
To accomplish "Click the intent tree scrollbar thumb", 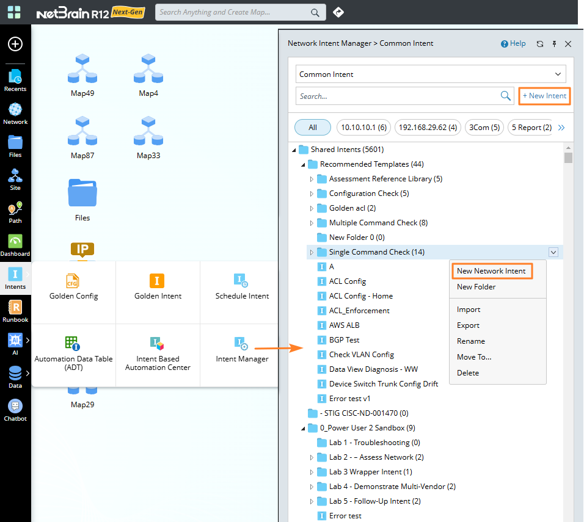I will [568, 158].
